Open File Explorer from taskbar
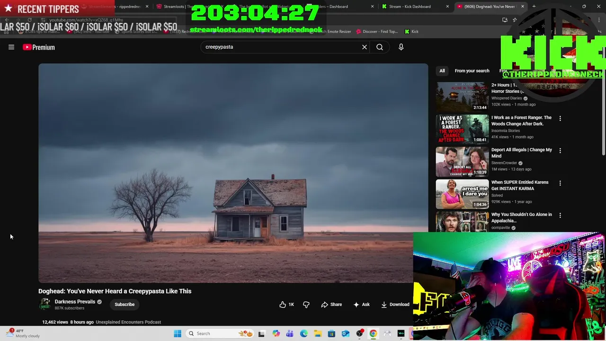Screen dimensions: 606x341 click(x=318, y=333)
